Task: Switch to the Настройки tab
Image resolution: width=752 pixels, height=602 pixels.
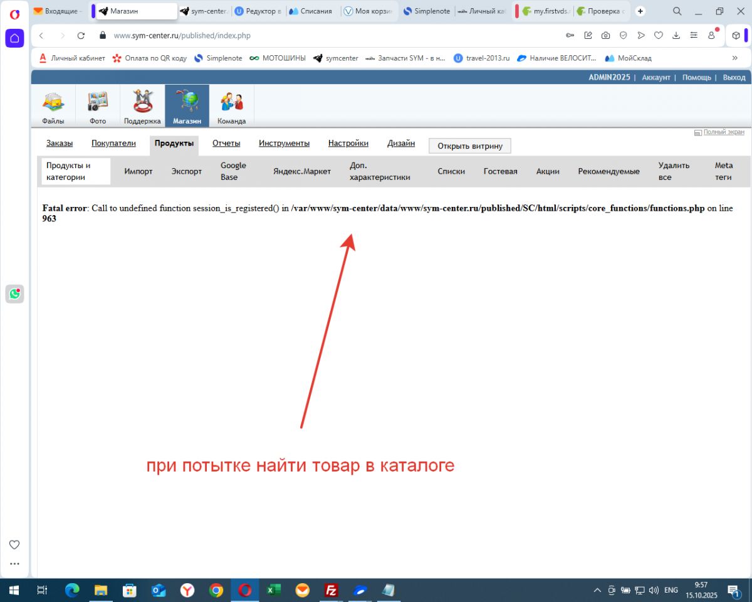Action: (348, 143)
